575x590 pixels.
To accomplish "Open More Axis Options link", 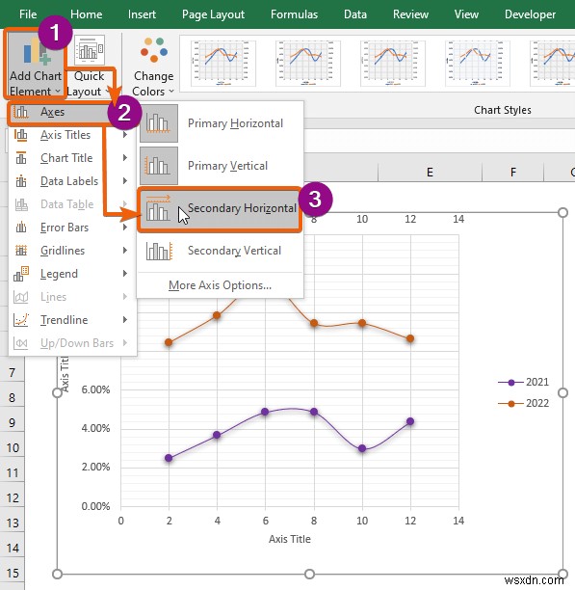I will tap(220, 285).
